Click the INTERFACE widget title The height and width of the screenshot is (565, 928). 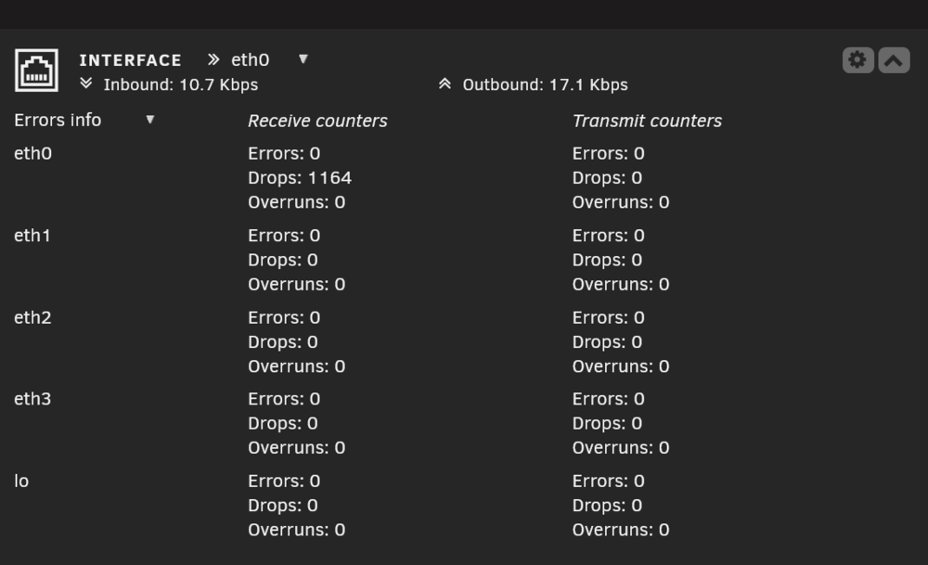[130, 59]
